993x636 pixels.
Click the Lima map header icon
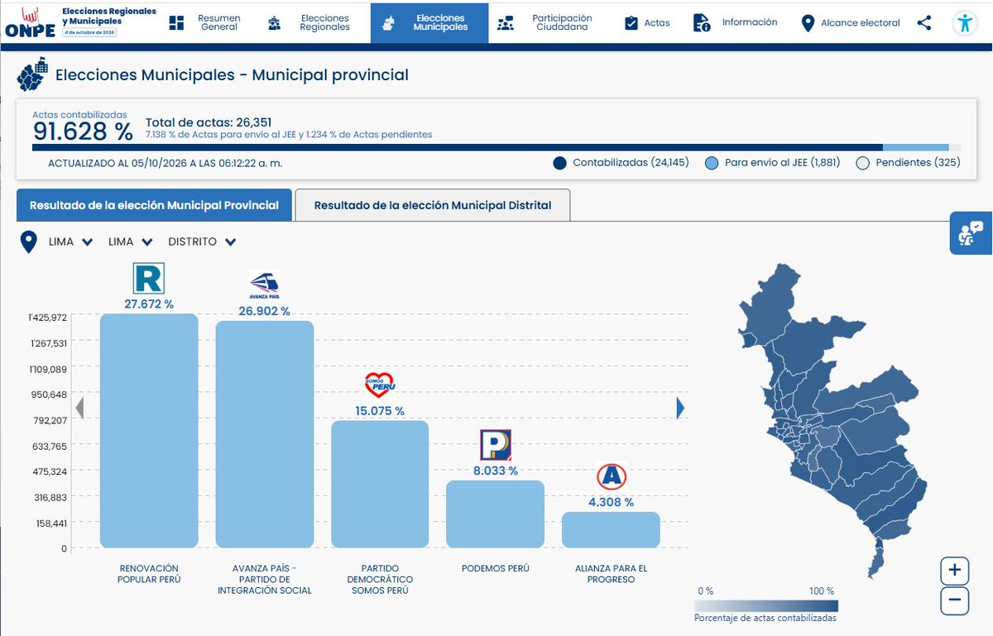point(33,76)
